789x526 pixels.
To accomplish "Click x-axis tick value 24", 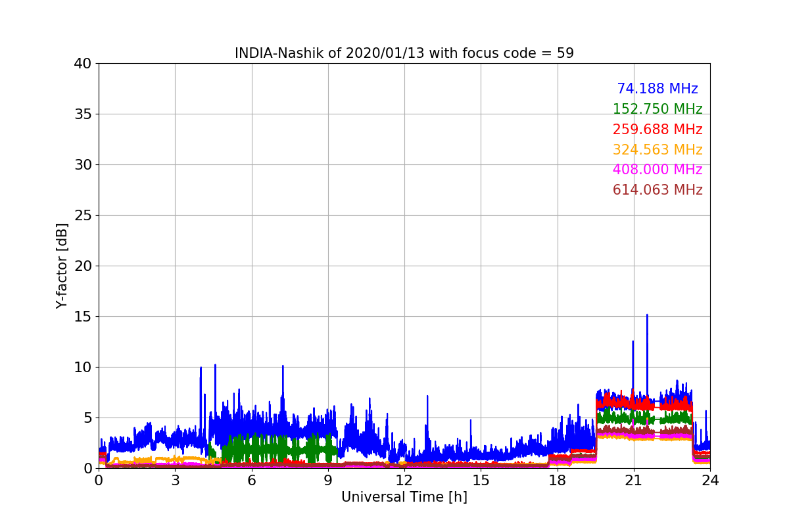I will [x=710, y=481].
